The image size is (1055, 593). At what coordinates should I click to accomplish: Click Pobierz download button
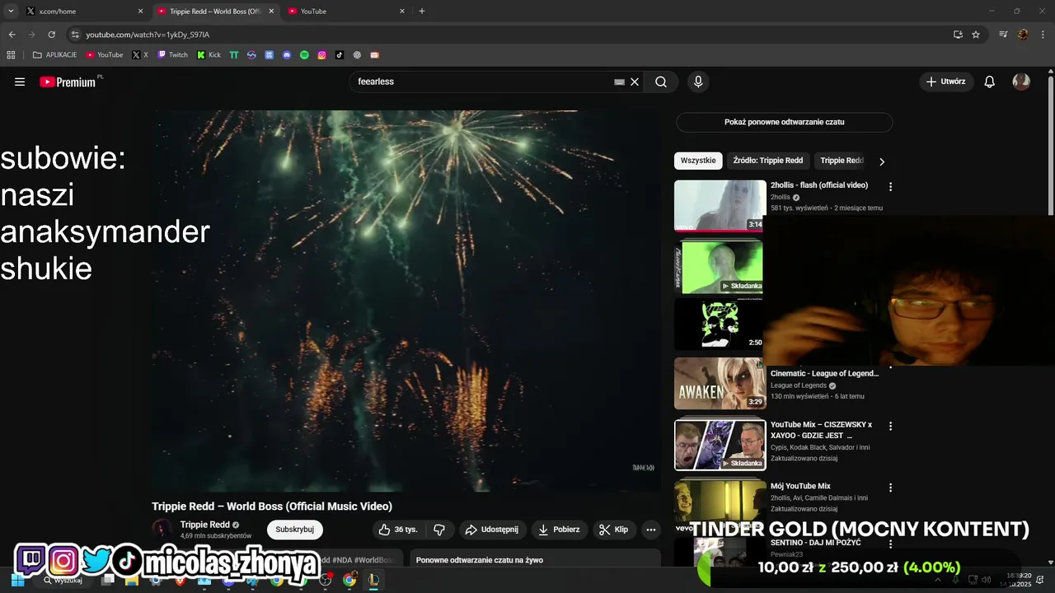point(559,530)
